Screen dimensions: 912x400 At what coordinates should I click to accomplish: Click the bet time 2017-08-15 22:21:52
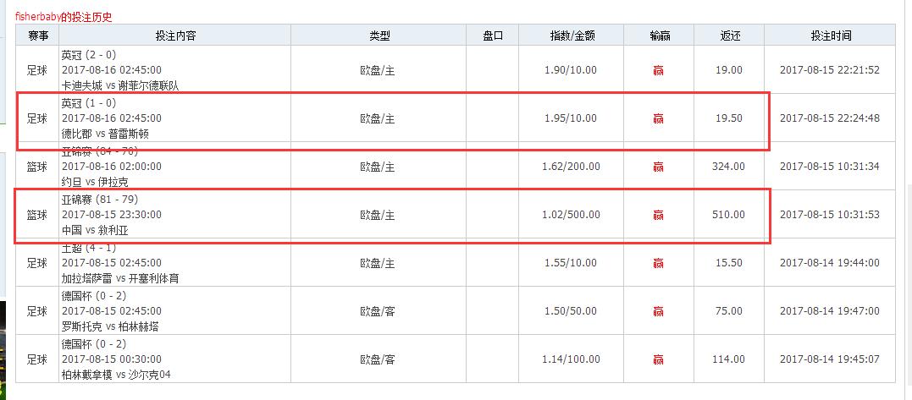click(829, 70)
